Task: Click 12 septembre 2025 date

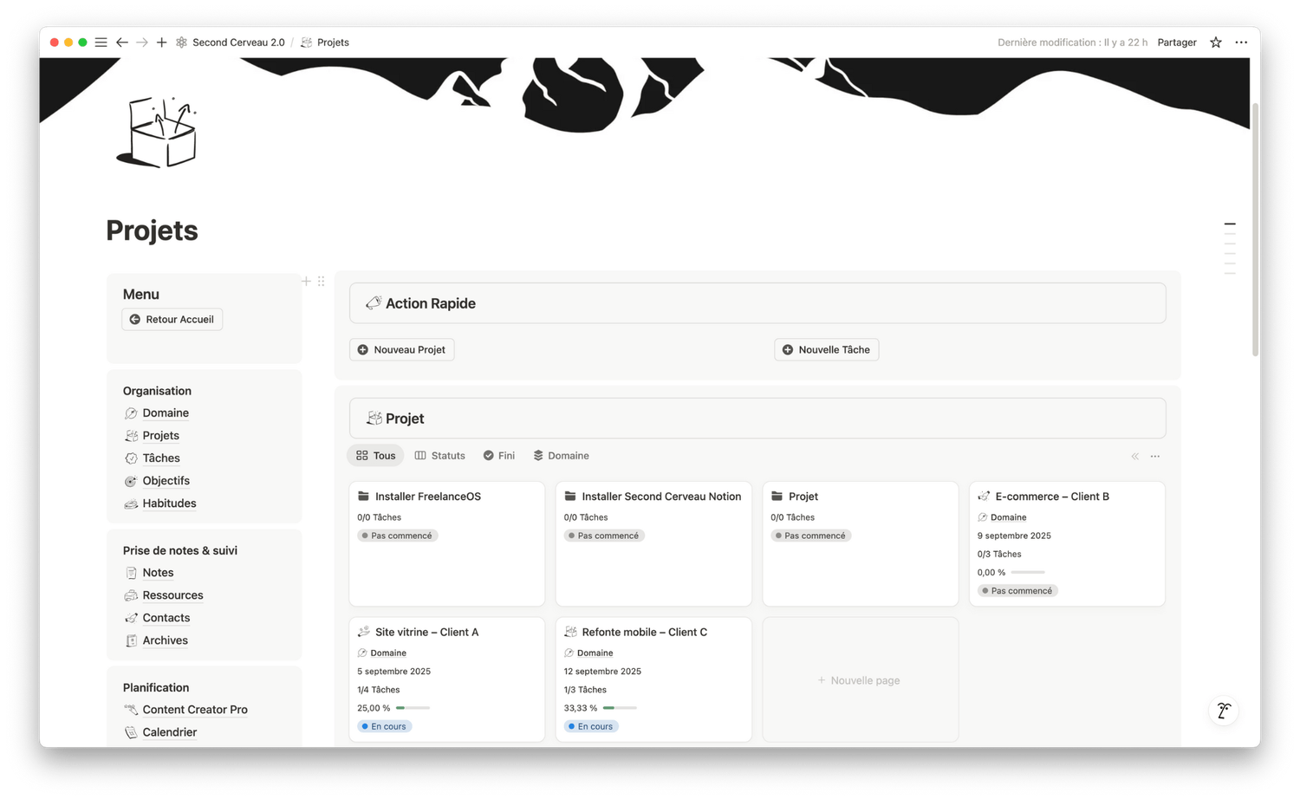Action: [x=602, y=672]
